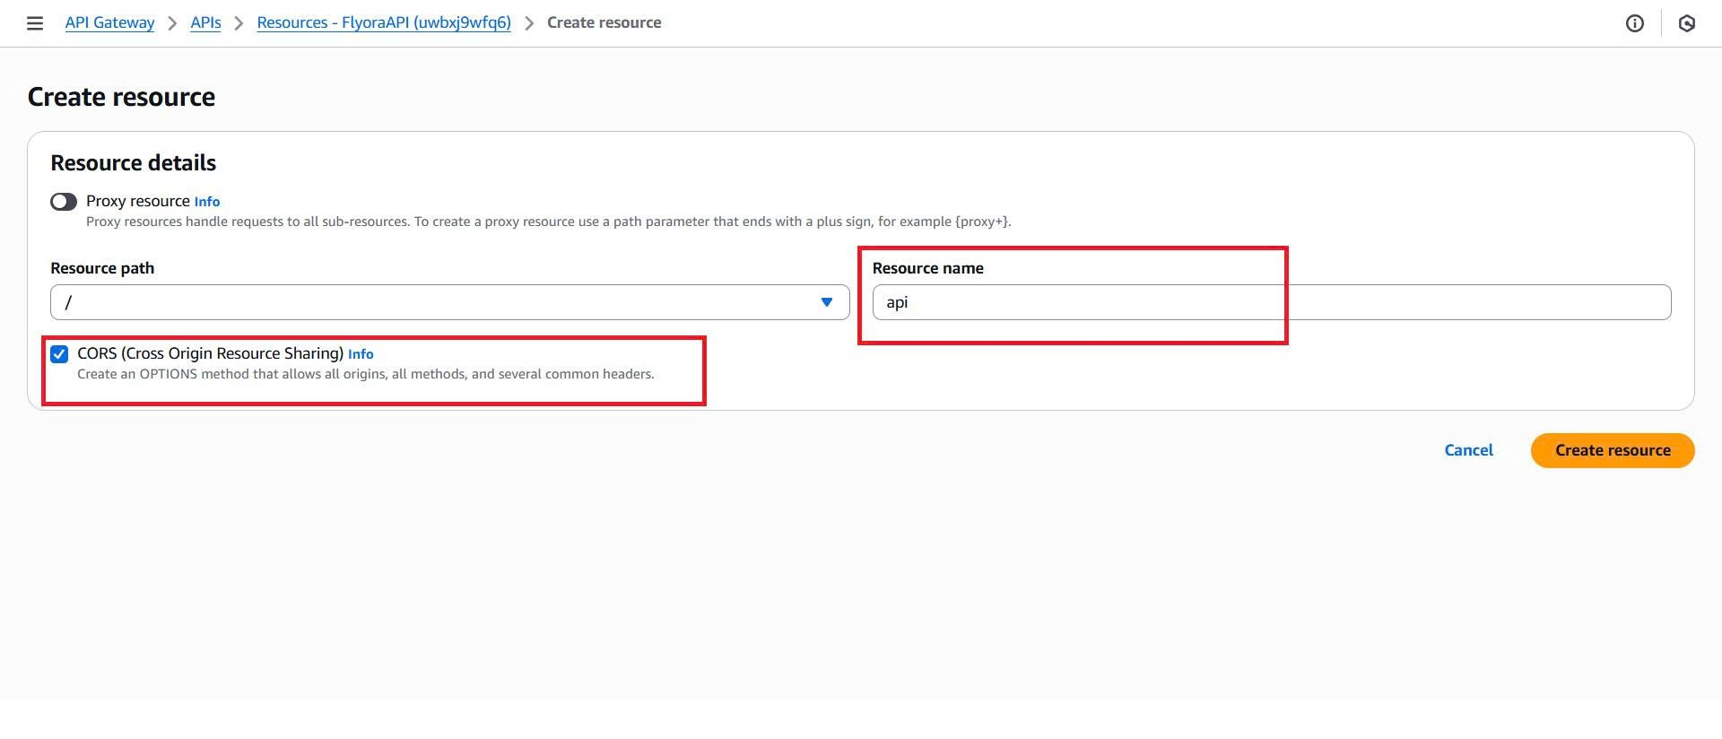The width and height of the screenshot is (1722, 739).
Task: Click the circled info icon in top bar
Action: coord(1634,23)
